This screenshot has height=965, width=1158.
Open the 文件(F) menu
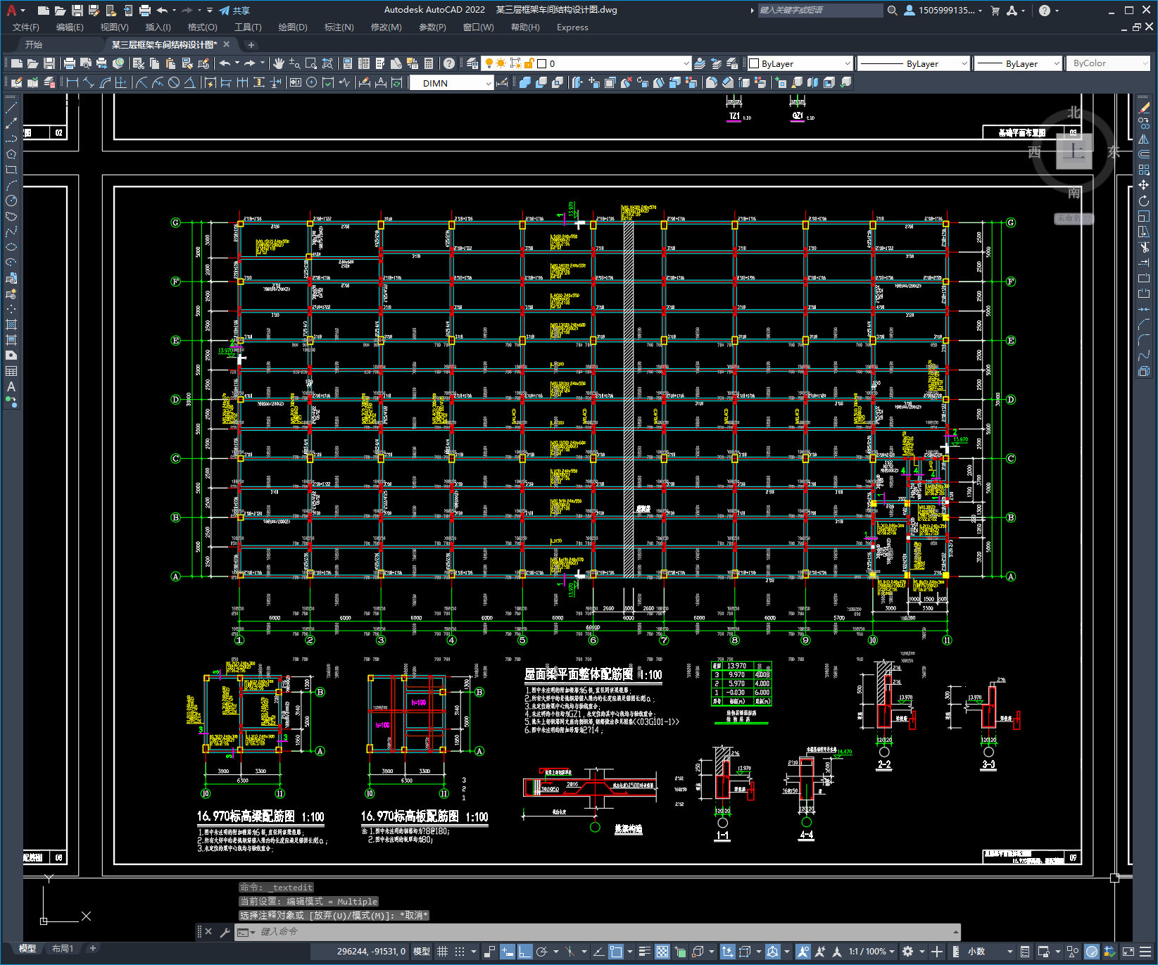point(26,27)
